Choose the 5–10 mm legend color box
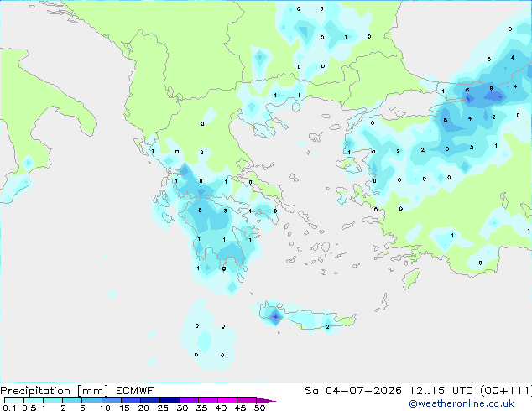532x411 pixels. (91, 400)
